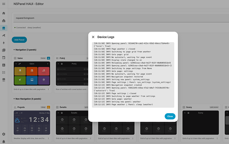Click log line 'Goto page: grid'
The height and width of the screenshot is (144, 229).
pyautogui.click(x=111, y=54)
